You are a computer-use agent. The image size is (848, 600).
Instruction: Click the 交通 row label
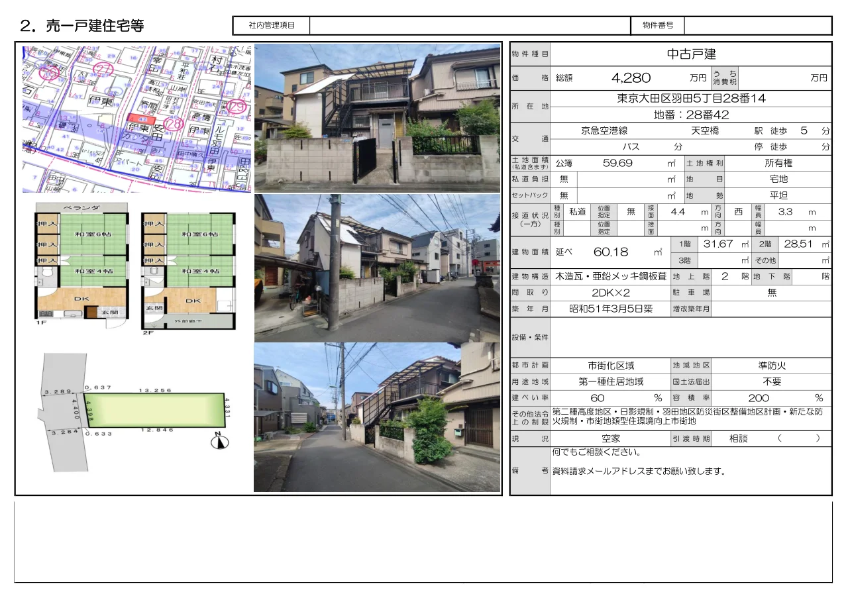(530, 139)
